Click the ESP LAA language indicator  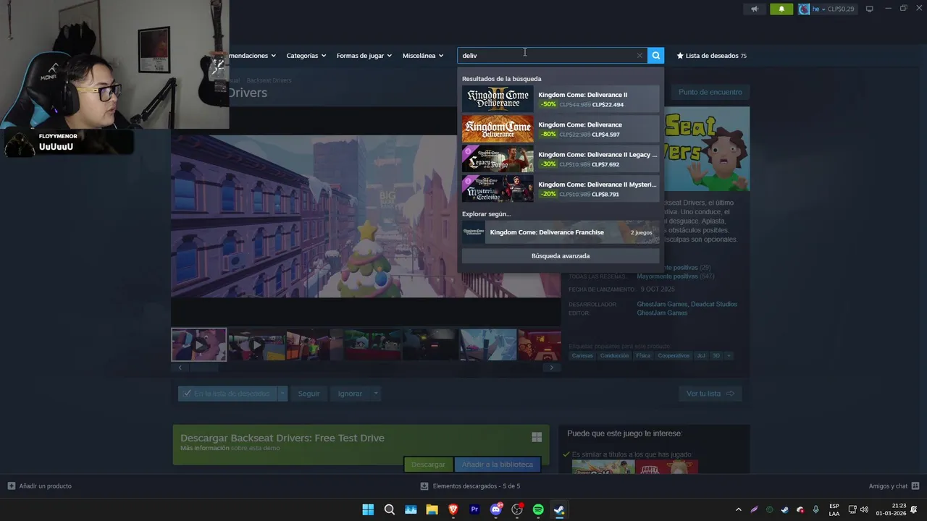pos(834,509)
